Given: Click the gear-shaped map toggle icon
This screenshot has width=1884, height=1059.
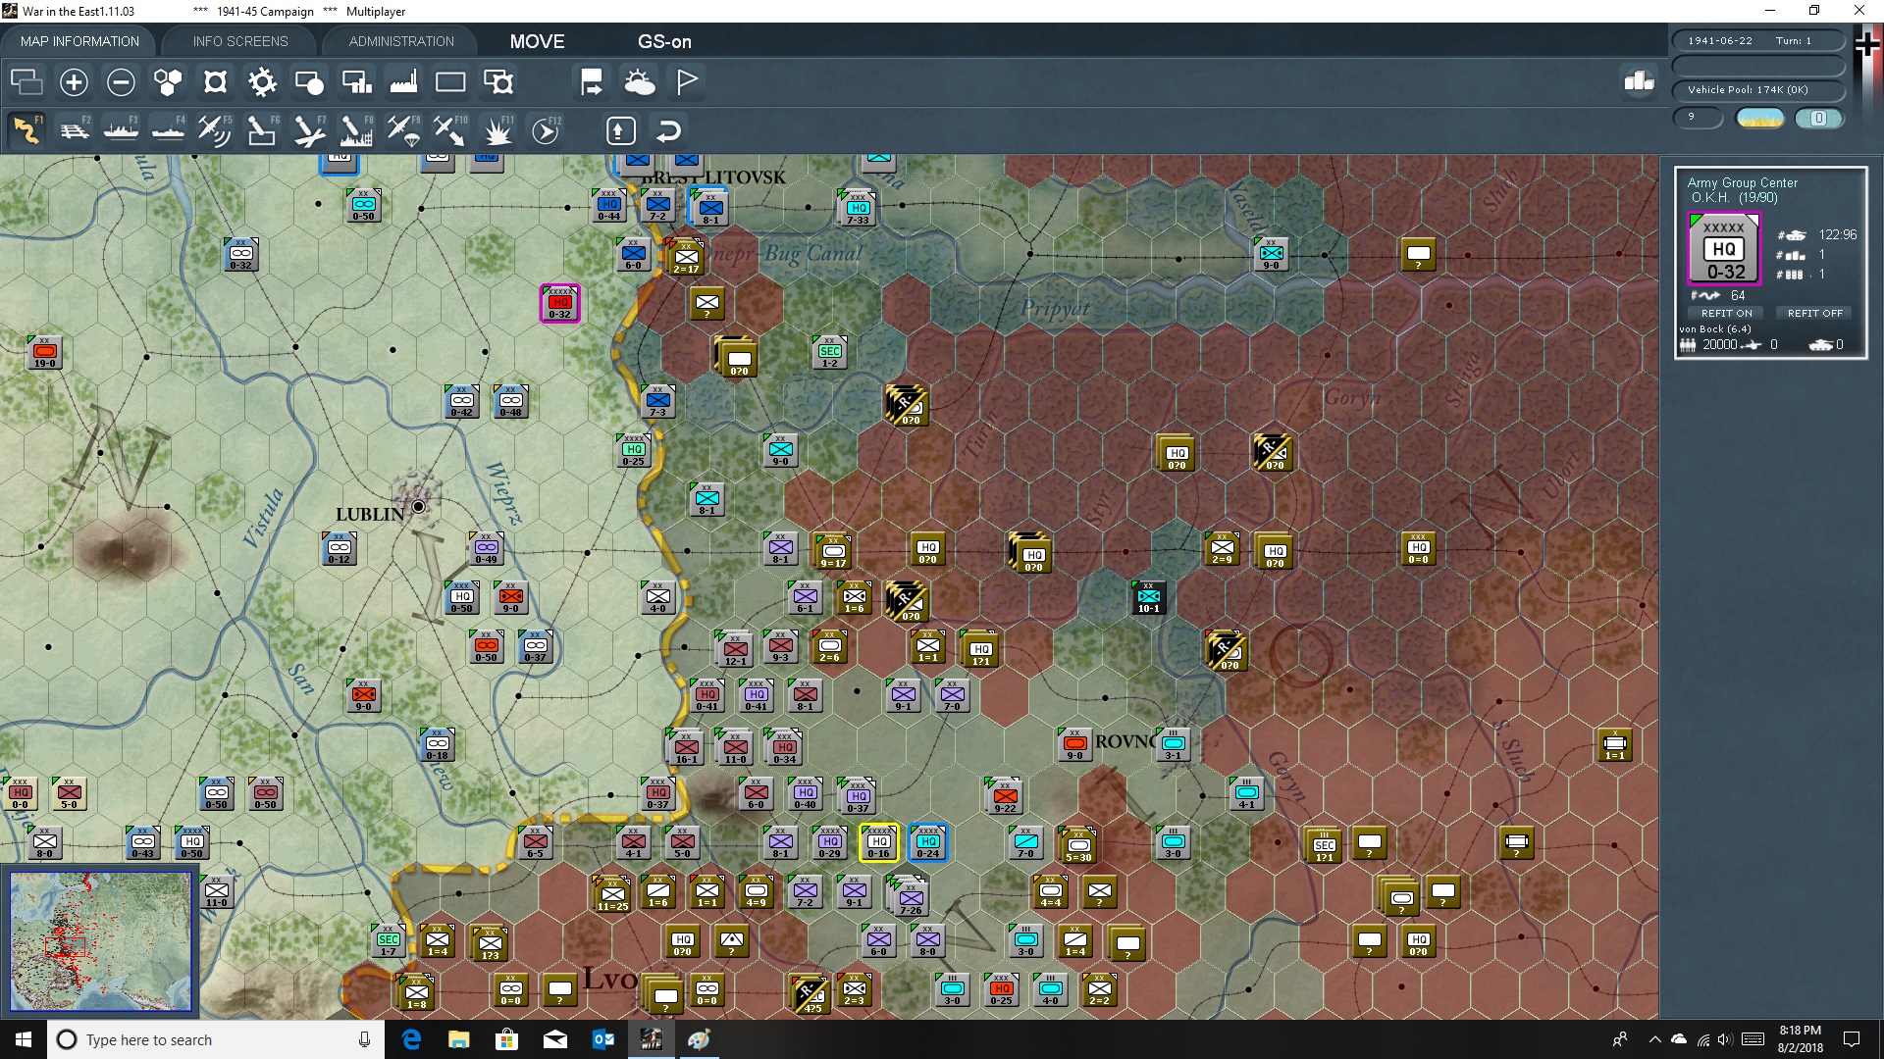Looking at the screenshot, I should coord(262,82).
